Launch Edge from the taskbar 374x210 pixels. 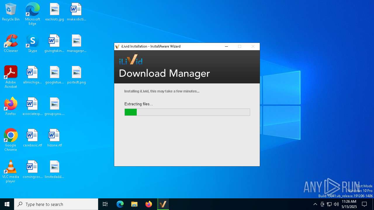tap(120, 204)
